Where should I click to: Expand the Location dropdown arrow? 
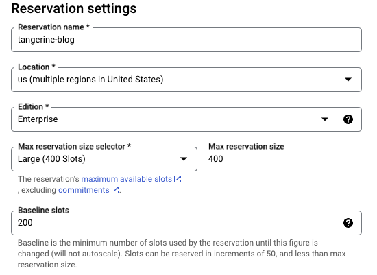348,80
